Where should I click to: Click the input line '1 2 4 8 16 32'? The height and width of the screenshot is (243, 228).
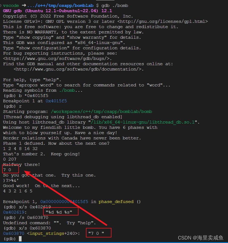[x=20, y=149]
